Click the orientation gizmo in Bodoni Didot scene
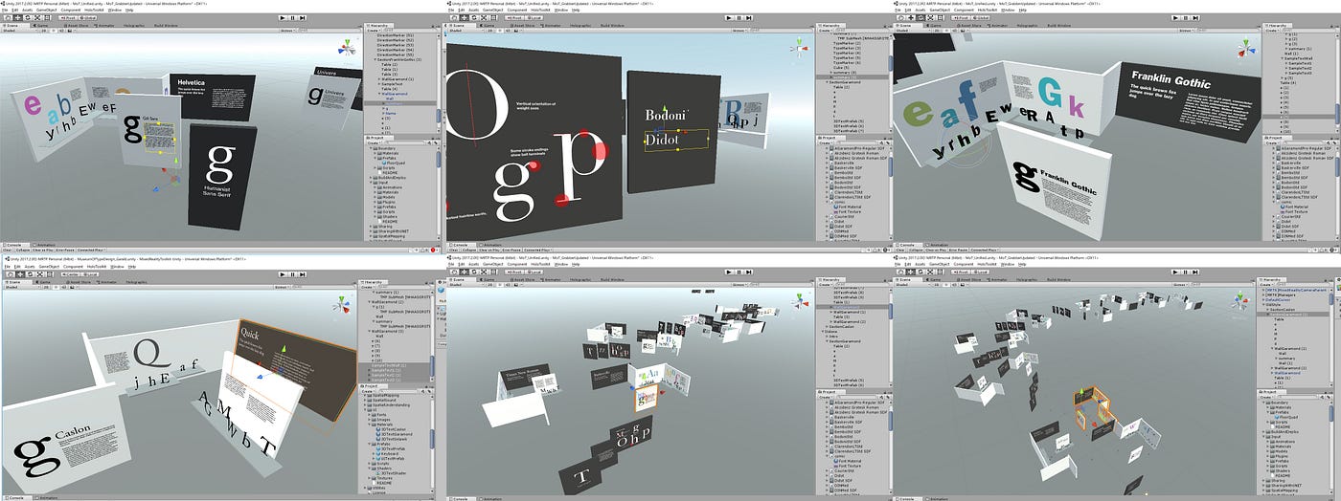 click(x=800, y=48)
